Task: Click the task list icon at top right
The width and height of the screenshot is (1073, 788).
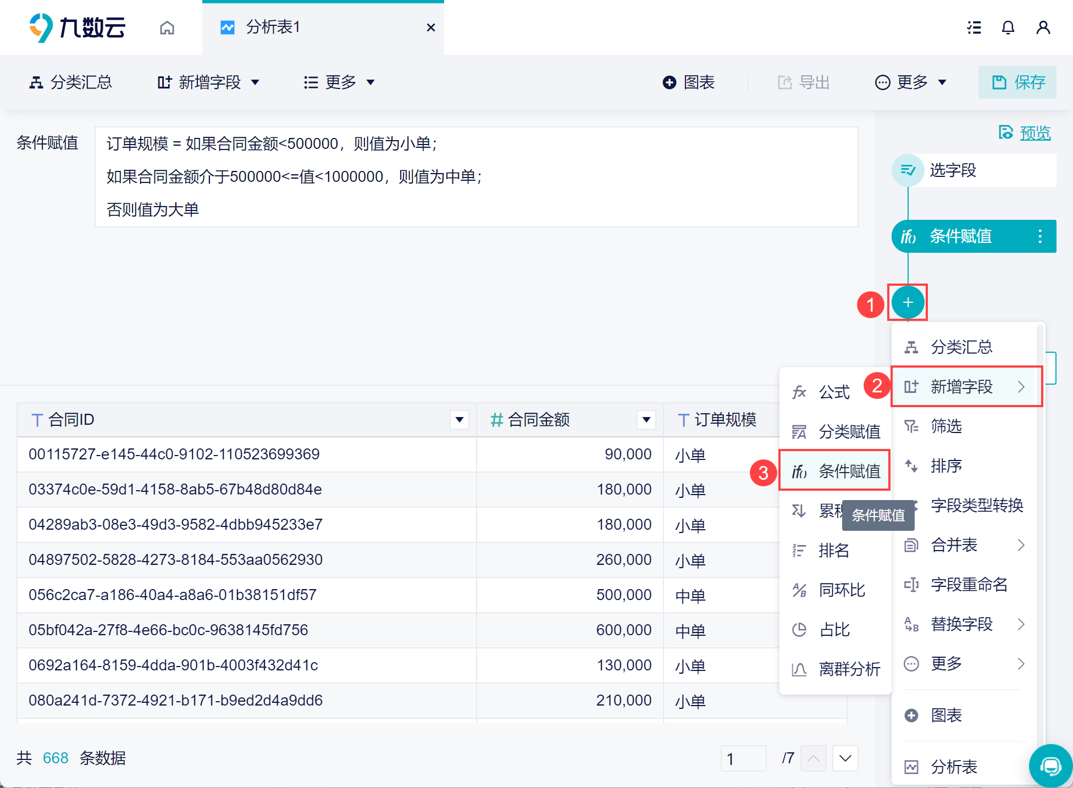Action: click(x=974, y=27)
